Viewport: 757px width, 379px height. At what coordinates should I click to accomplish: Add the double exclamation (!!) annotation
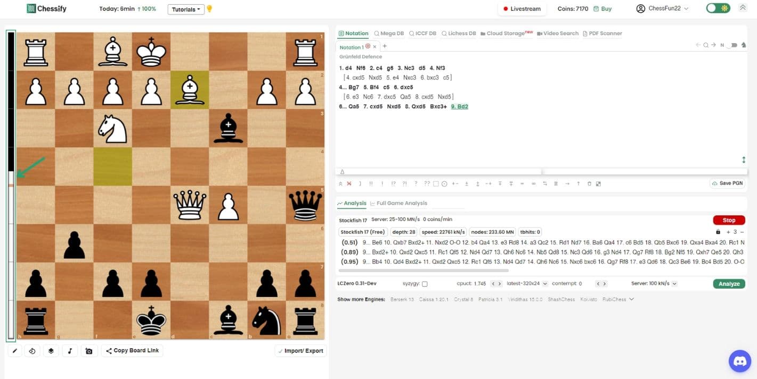(x=371, y=184)
